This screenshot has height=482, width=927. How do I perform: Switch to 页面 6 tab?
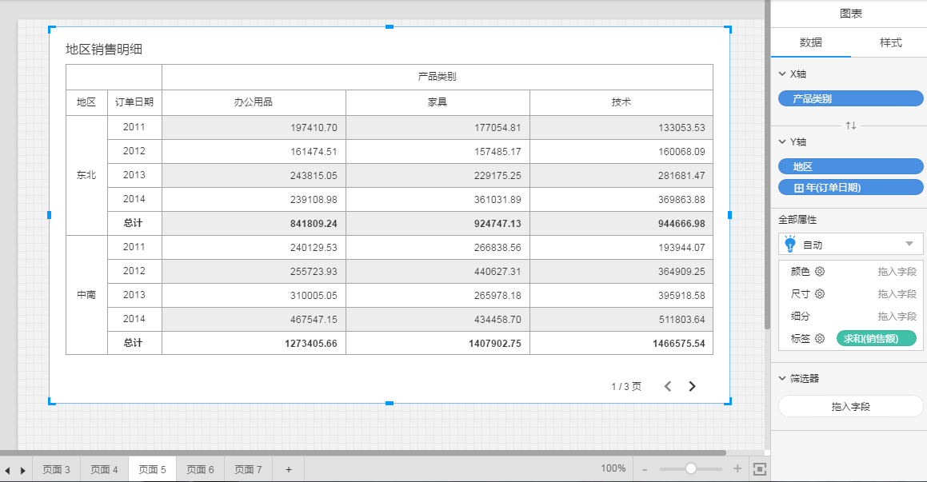point(200,469)
